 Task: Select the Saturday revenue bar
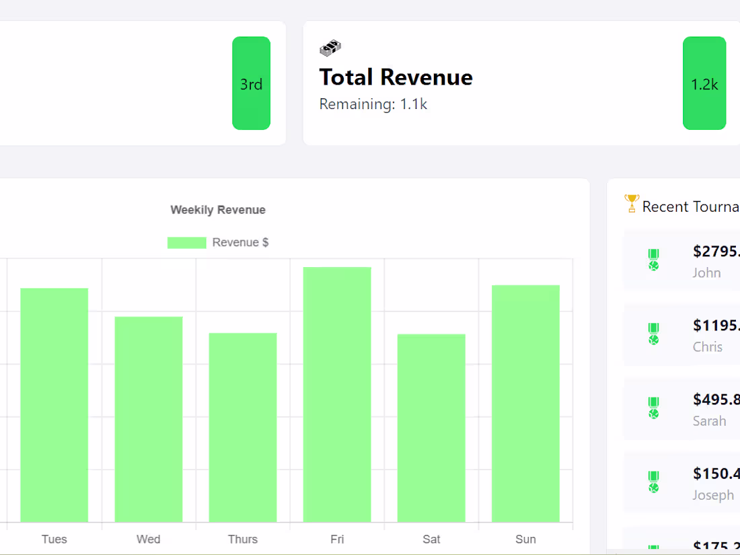point(431,428)
